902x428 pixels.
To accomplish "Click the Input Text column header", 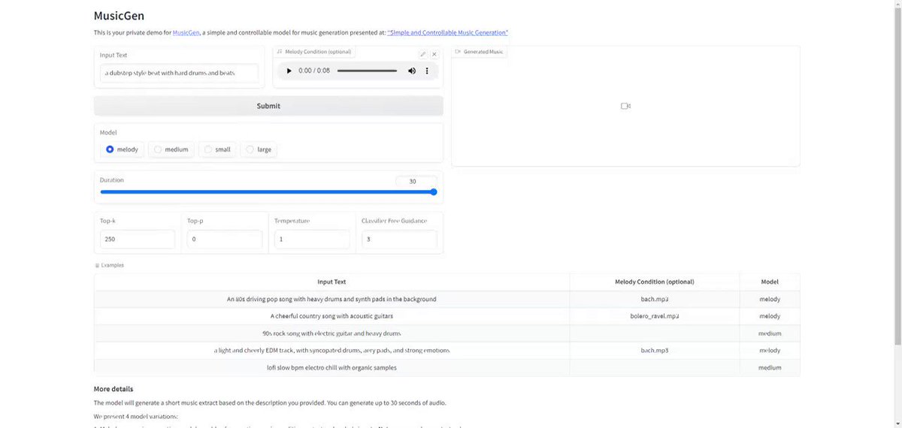I will click(x=331, y=282).
